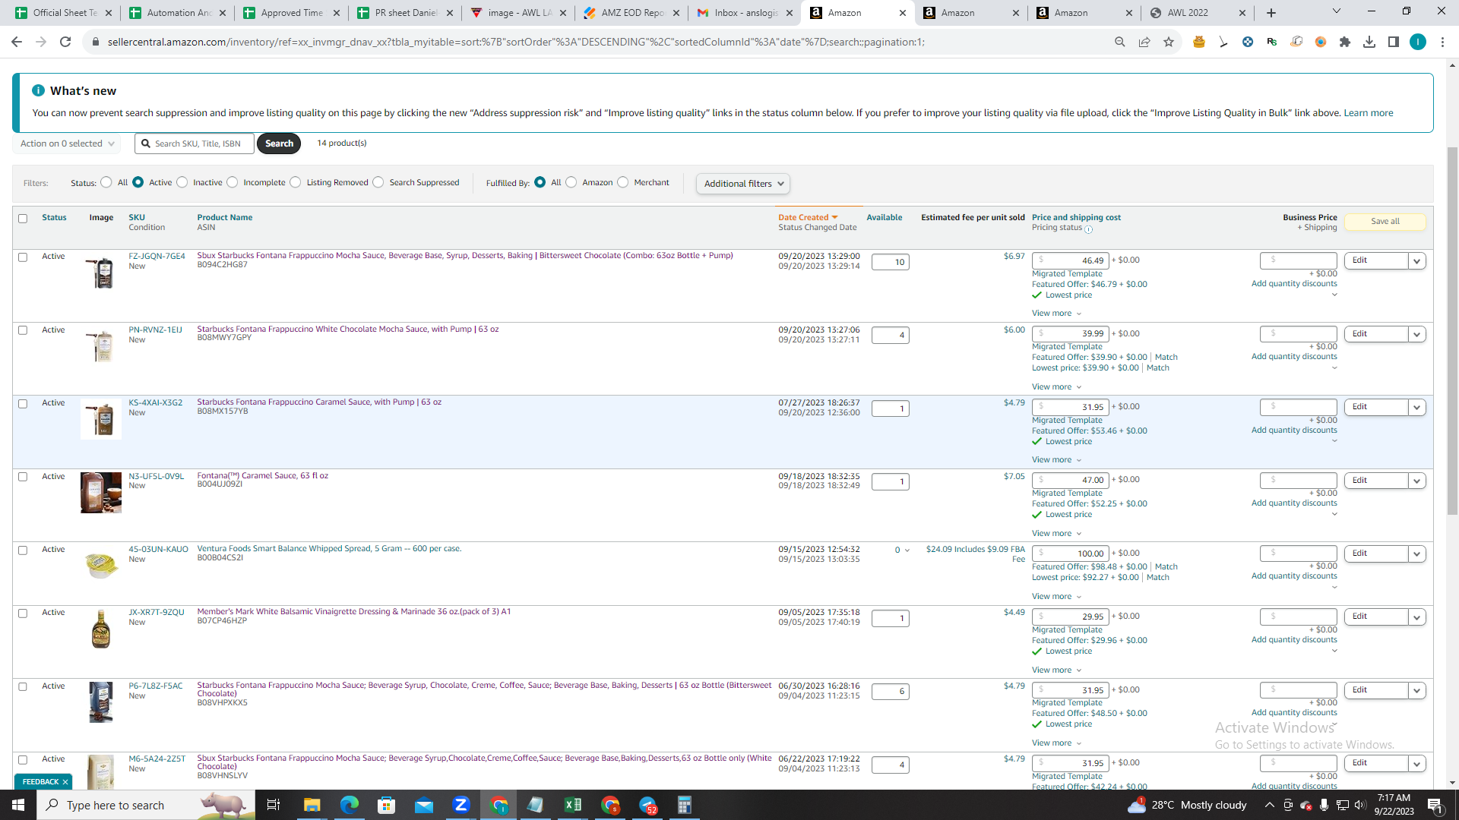Open Microsoft Store from the taskbar

point(387,805)
